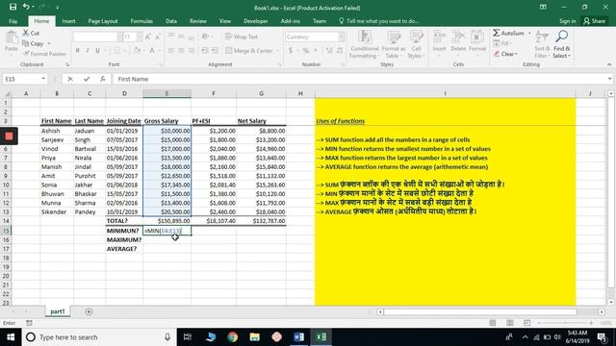Cancel formula entry with X icon

(70, 79)
